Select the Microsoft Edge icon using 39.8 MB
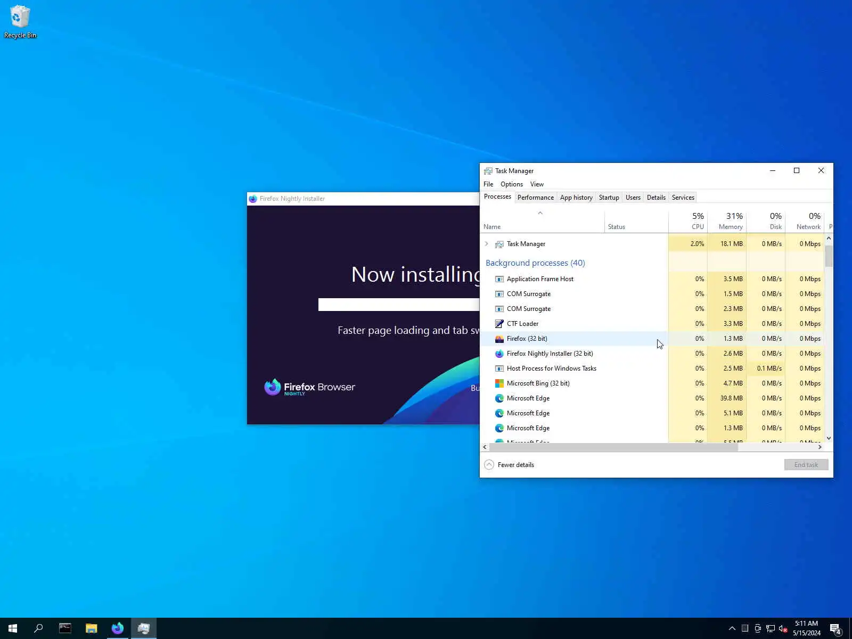The width and height of the screenshot is (852, 639). pyautogui.click(x=499, y=398)
